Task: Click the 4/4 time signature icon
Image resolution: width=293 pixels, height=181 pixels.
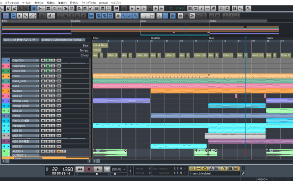Action: [124, 16]
